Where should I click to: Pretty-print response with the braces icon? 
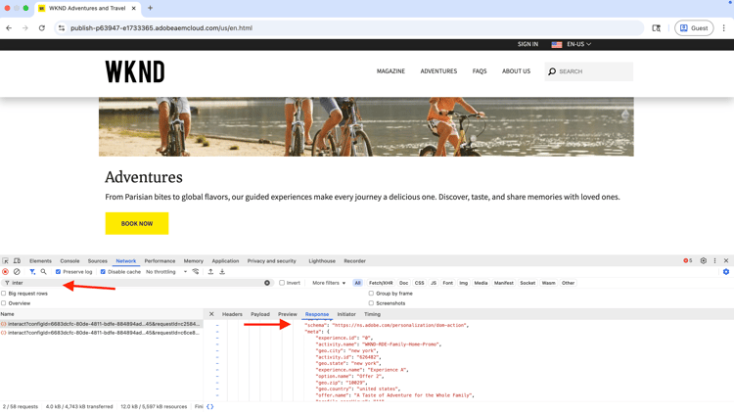pos(209,406)
